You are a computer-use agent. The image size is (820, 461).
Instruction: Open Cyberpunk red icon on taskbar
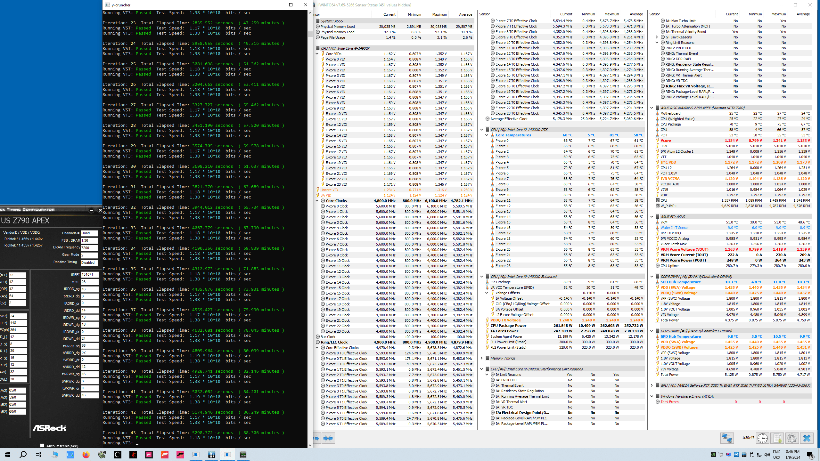point(133,455)
